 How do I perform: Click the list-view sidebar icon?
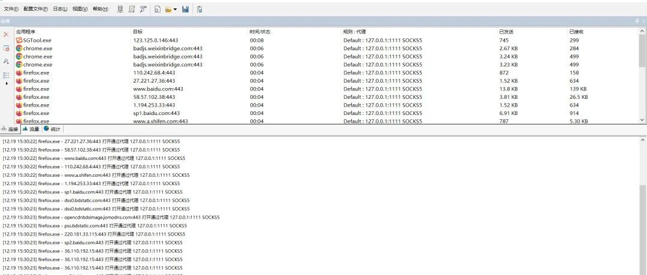[x=6, y=75]
